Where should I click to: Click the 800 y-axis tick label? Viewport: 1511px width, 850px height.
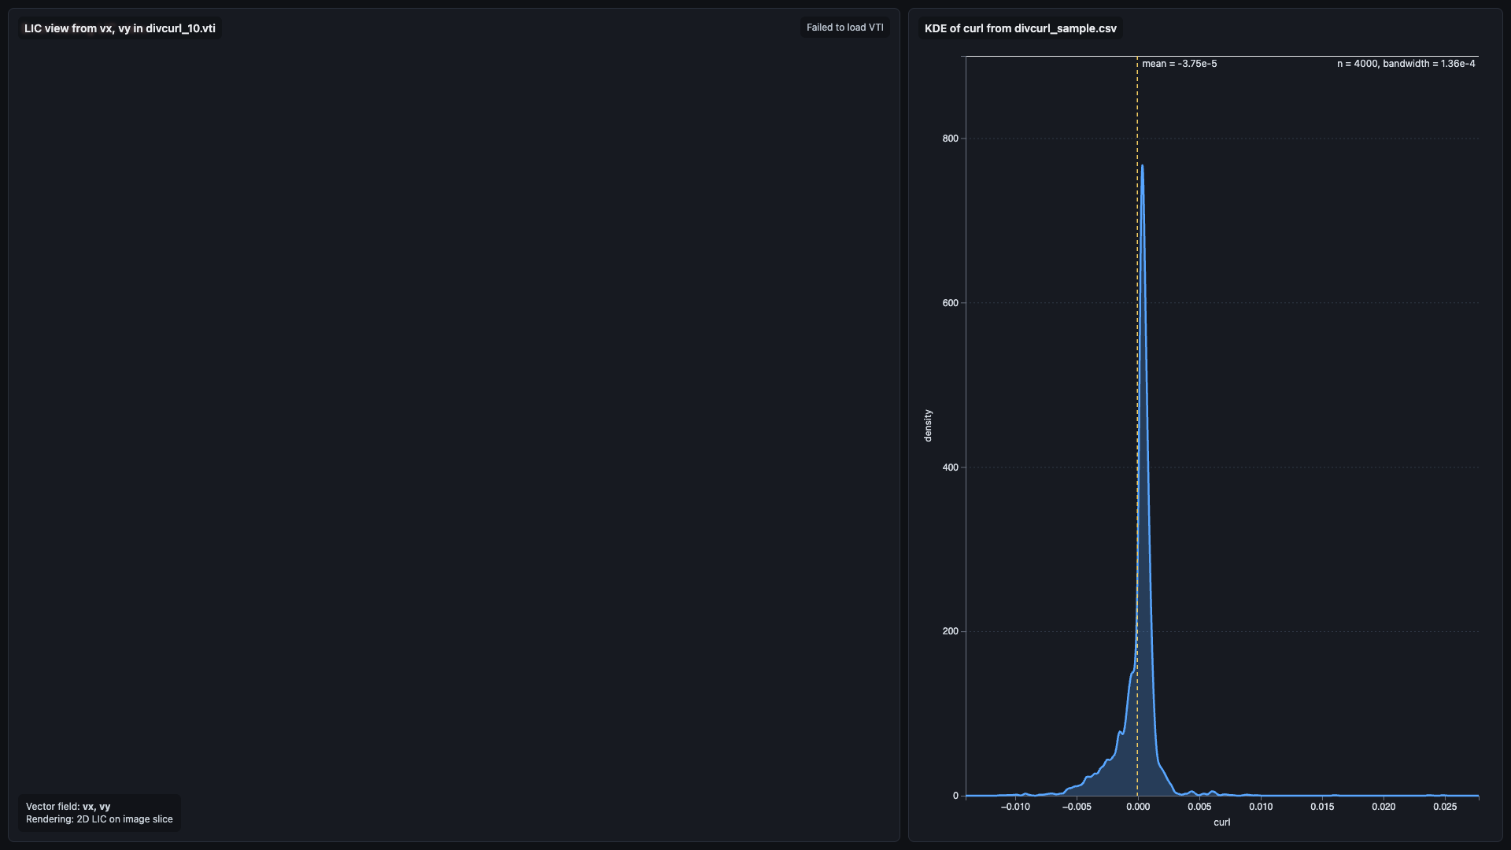(950, 139)
